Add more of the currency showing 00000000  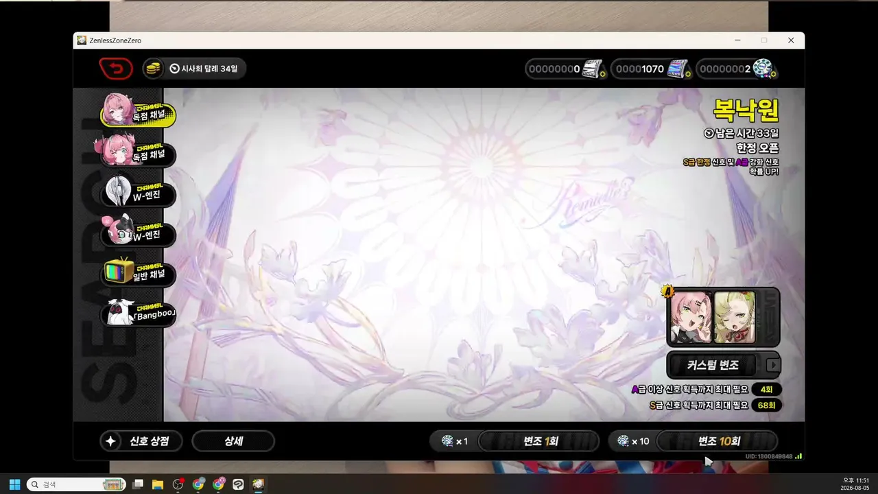click(602, 74)
